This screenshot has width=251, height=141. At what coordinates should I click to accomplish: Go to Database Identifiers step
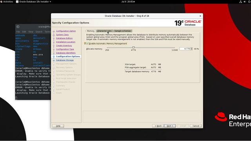click(x=65, y=53)
